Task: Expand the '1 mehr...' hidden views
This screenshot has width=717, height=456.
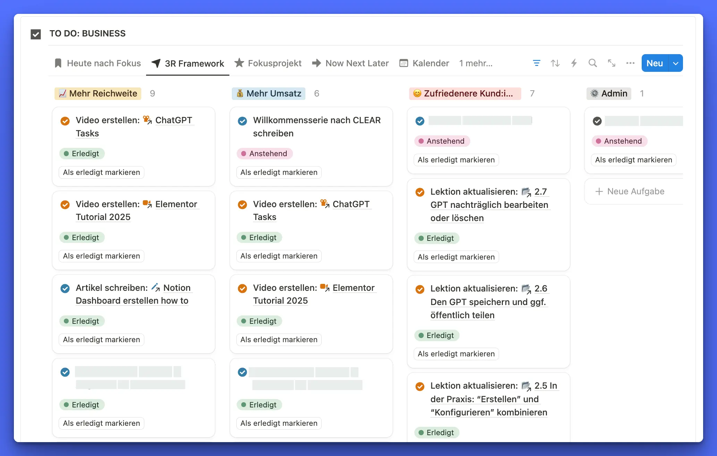Action: 475,63
